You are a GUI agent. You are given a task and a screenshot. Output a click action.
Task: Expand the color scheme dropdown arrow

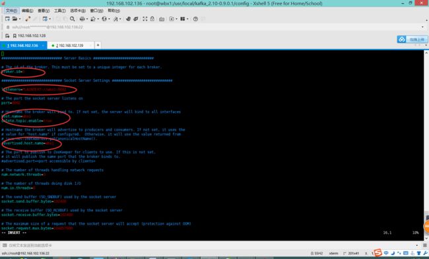[98, 19]
